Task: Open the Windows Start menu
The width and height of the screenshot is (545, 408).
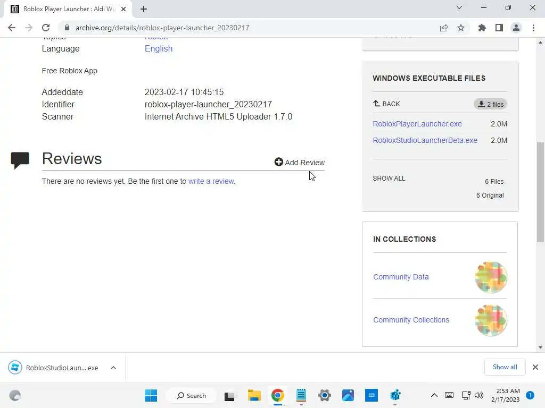Action: pyautogui.click(x=151, y=395)
